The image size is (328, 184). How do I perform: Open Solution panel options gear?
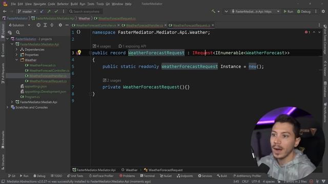click(x=60, y=25)
